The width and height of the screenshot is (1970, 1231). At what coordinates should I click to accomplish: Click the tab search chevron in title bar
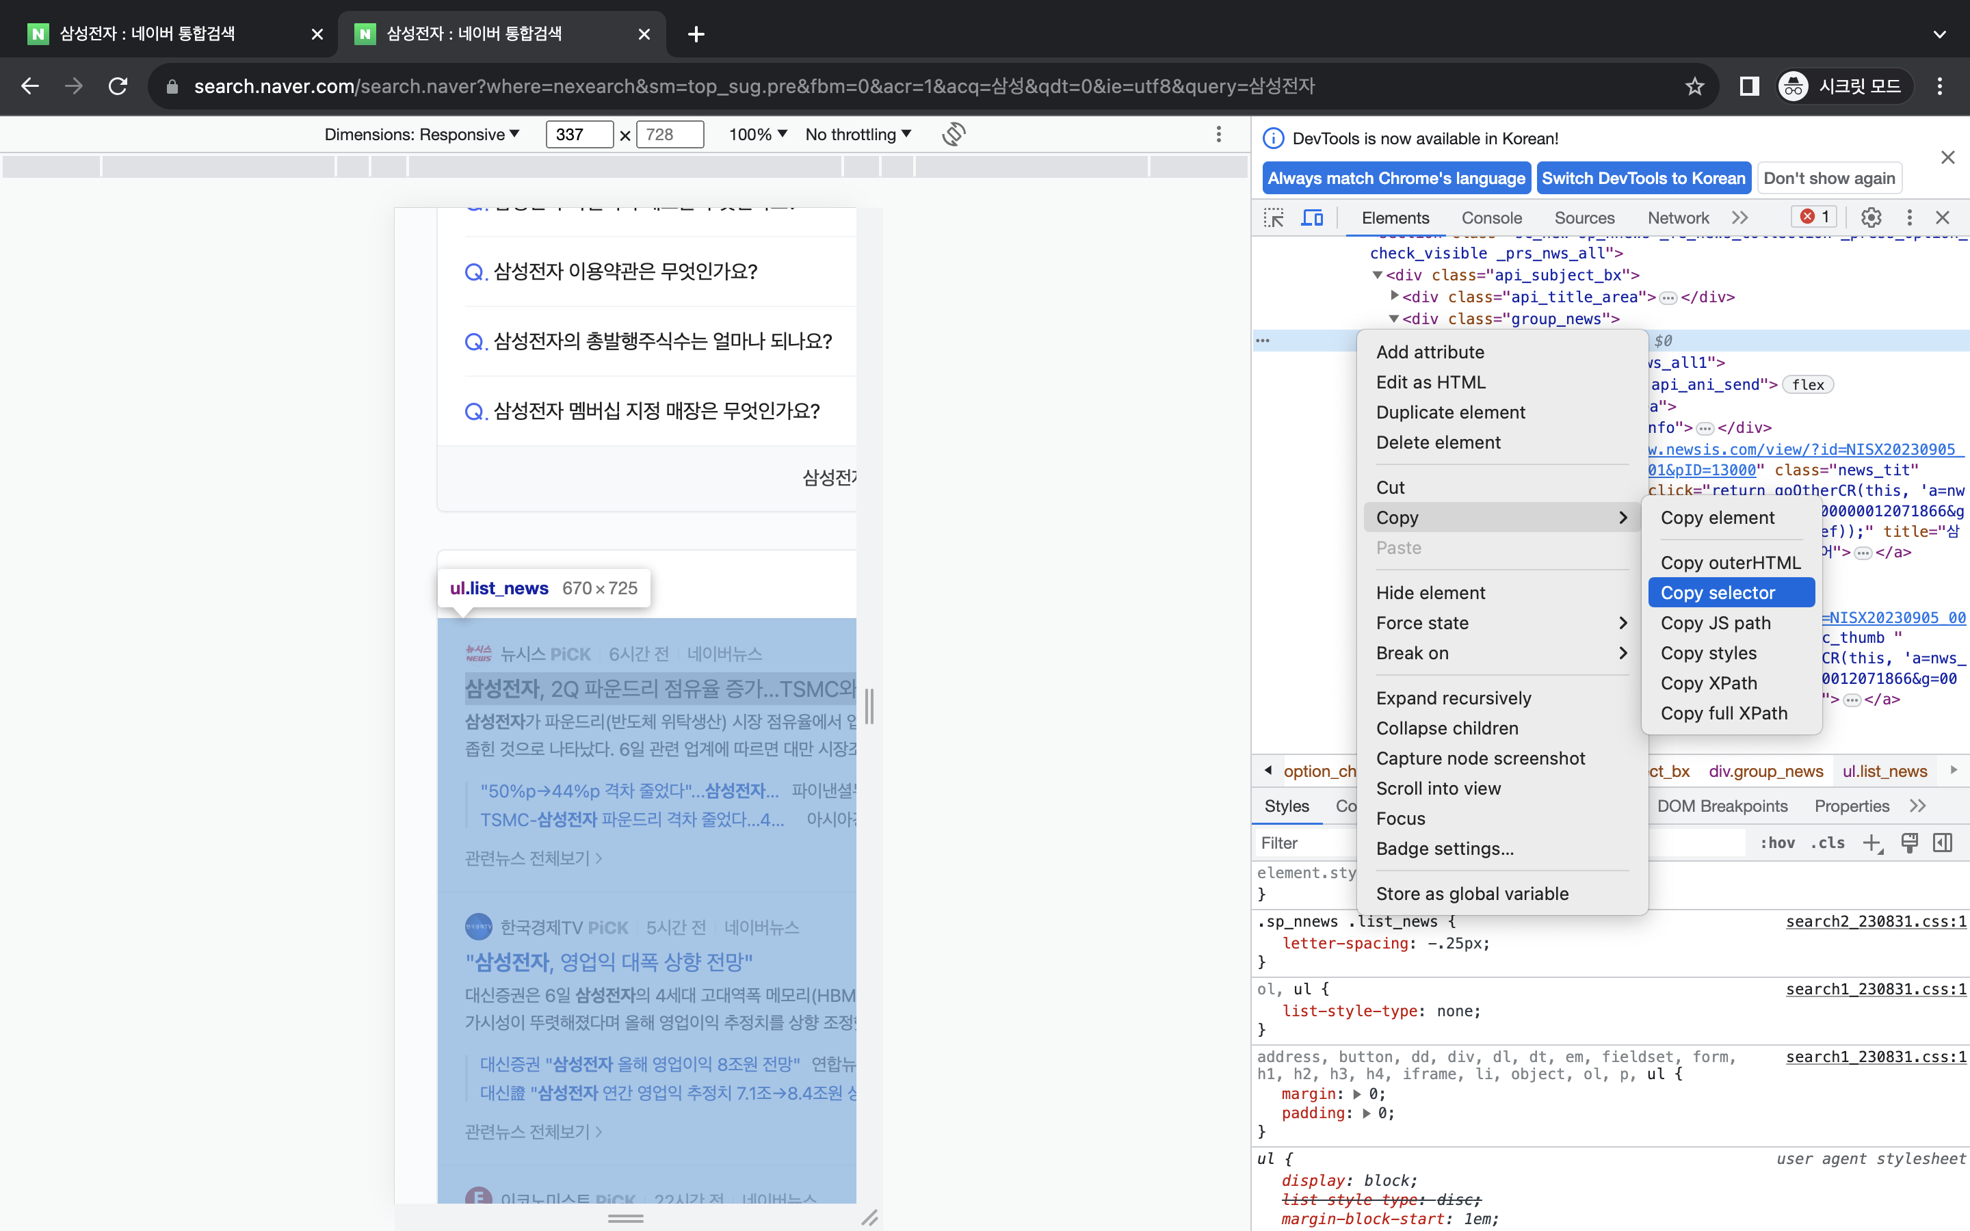click(x=1940, y=34)
